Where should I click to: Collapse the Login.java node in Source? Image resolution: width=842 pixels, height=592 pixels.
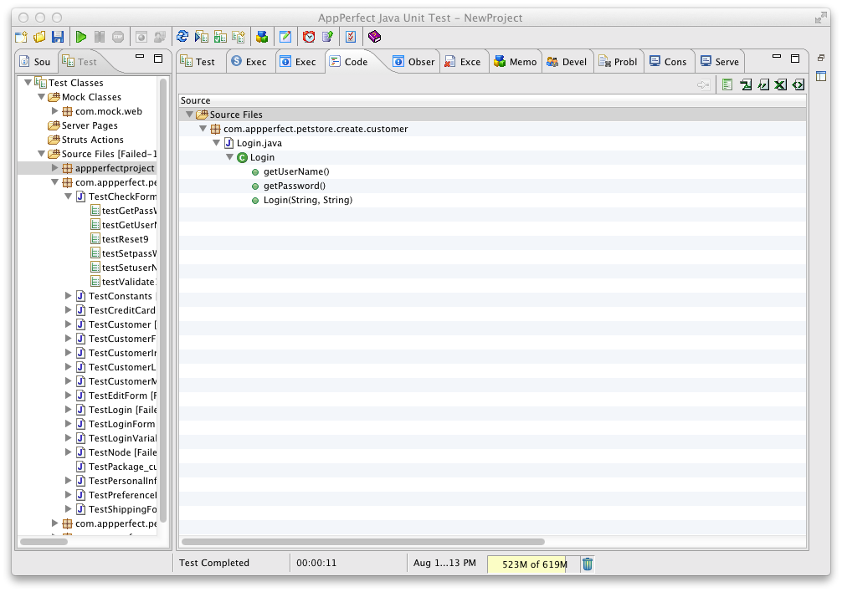coord(217,143)
